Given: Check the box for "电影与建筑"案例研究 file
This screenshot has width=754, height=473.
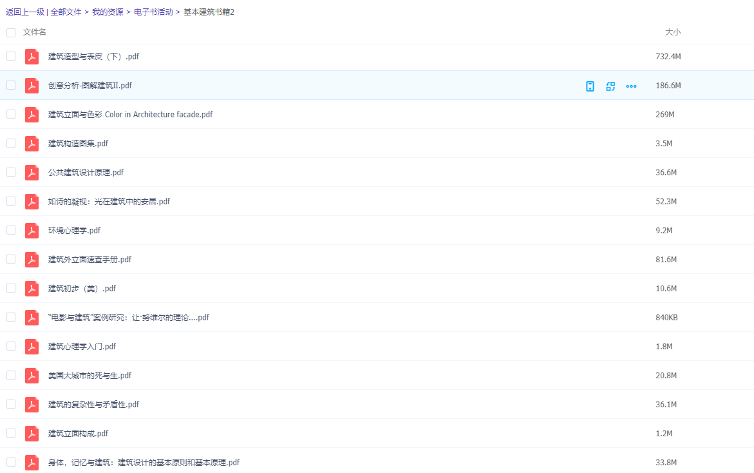Looking at the screenshot, I should click(11, 317).
